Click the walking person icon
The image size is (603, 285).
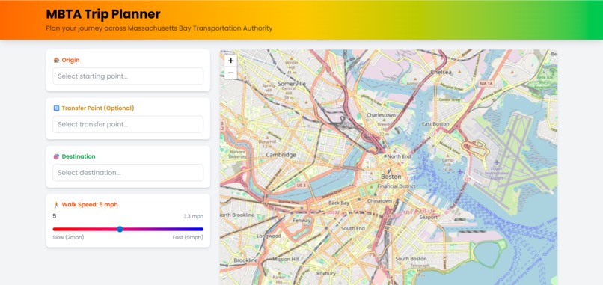point(57,205)
